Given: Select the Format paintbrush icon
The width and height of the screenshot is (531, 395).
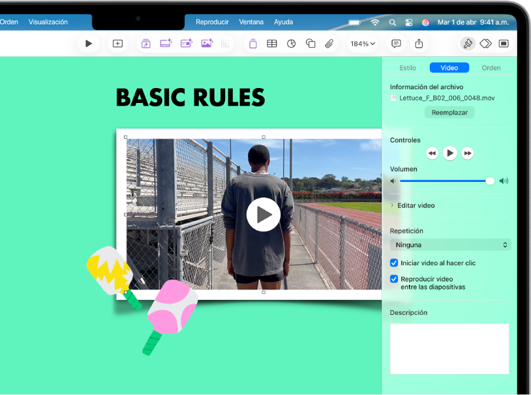Looking at the screenshot, I should point(468,44).
